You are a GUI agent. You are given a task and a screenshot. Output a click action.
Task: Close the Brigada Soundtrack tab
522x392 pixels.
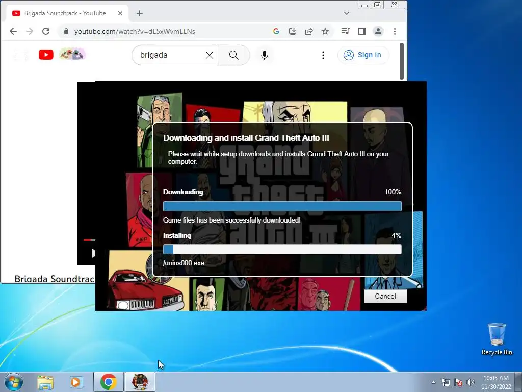coord(120,13)
